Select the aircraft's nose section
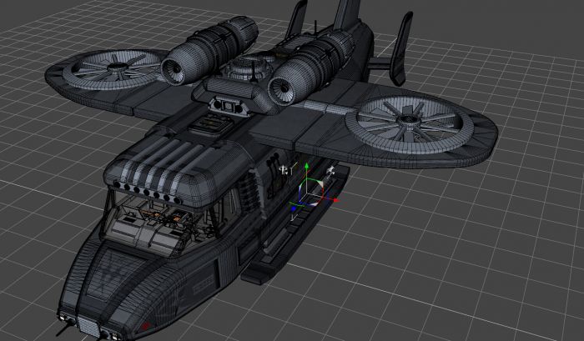 tap(108, 292)
